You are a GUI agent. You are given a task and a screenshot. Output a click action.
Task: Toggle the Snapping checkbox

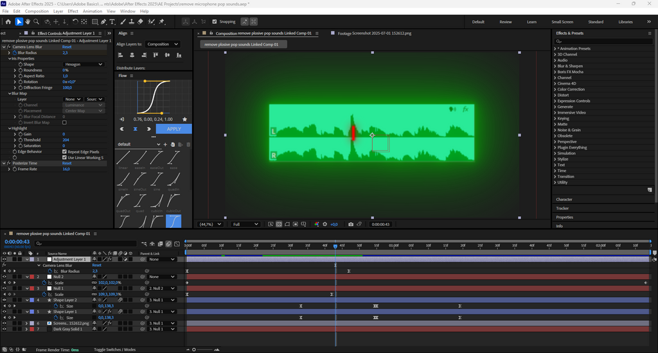[215, 22]
